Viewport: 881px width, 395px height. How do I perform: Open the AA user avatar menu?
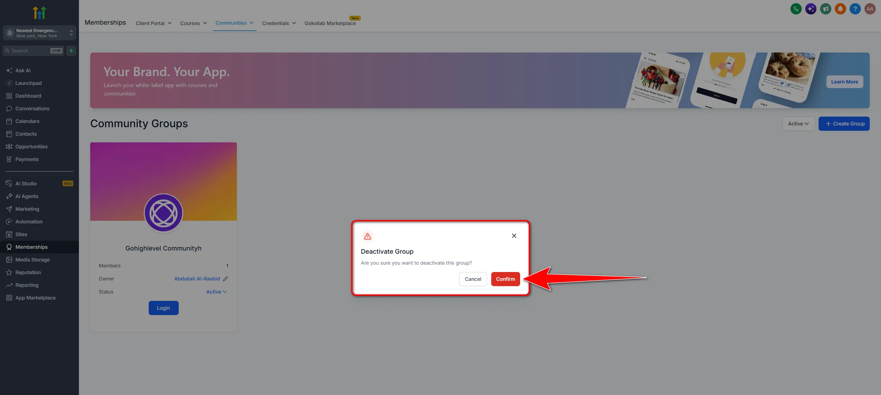click(x=870, y=9)
